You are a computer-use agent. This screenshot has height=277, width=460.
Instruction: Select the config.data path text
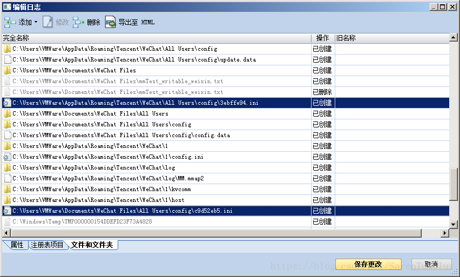click(x=121, y=136)
